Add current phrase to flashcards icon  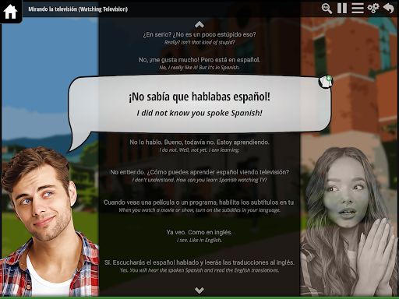(x=326, y=82)
